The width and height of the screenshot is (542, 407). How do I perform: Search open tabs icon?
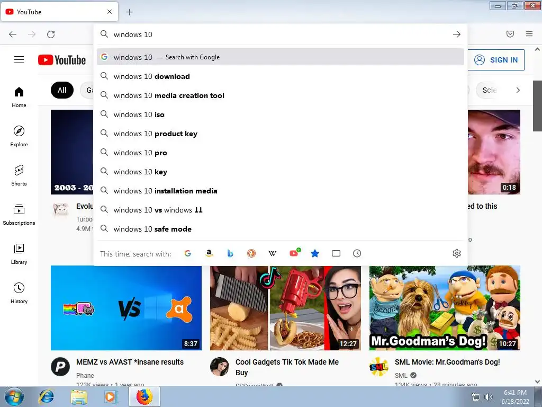pos(336,253)
